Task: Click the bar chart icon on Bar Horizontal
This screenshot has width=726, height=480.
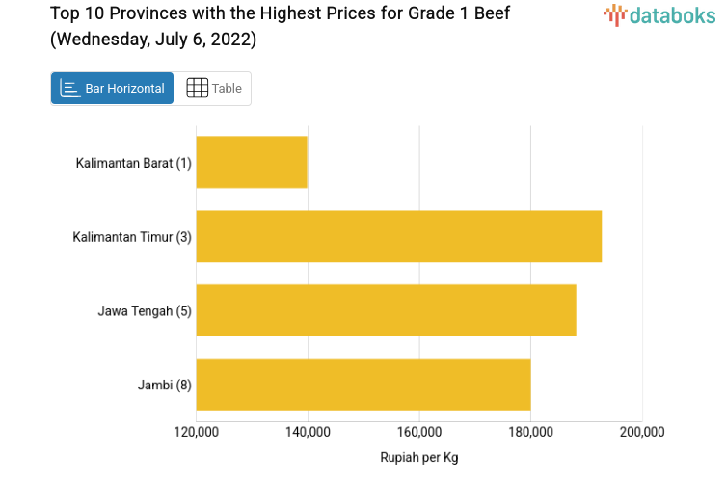Action: pos(69,89)
